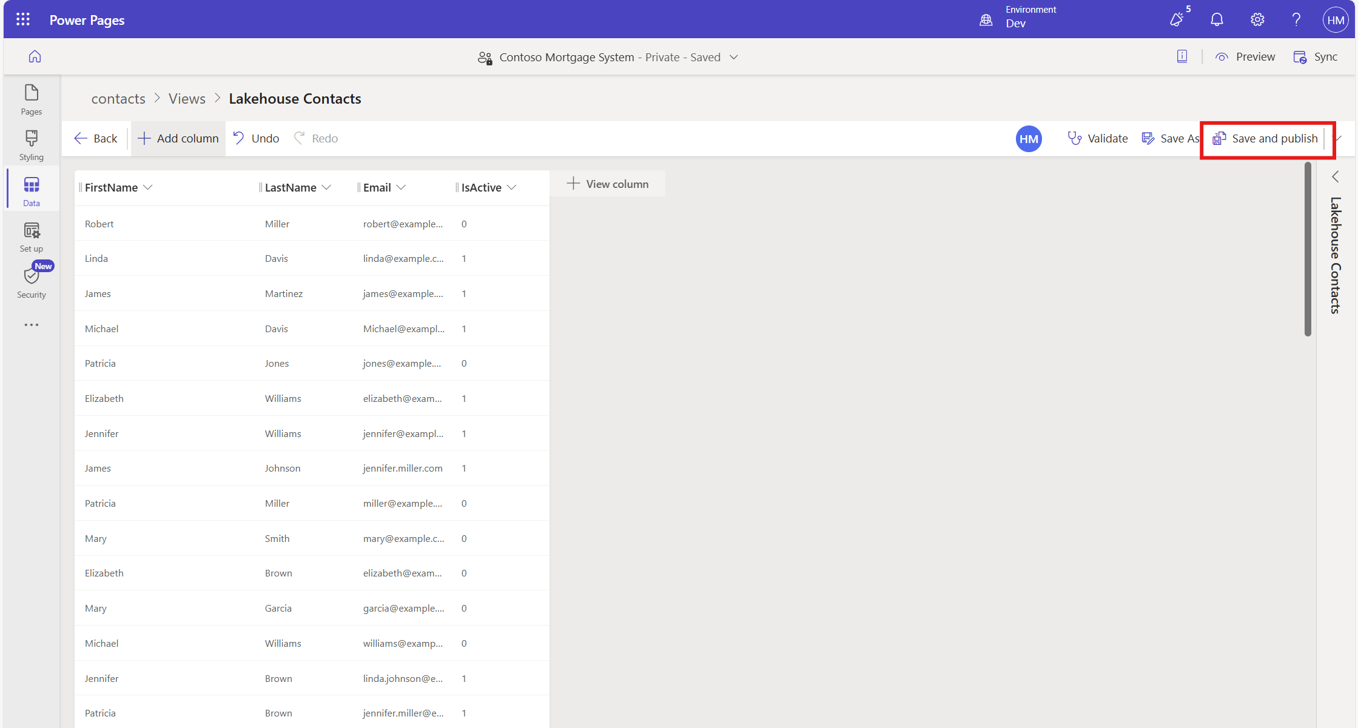Viewport: 1358px width, 728px height.
Task: Click the Validate button
Action: pos(1098,138)
